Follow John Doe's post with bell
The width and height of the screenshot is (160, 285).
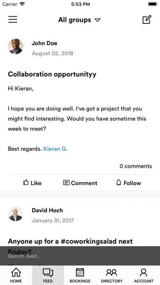click(x=129, y=183)
